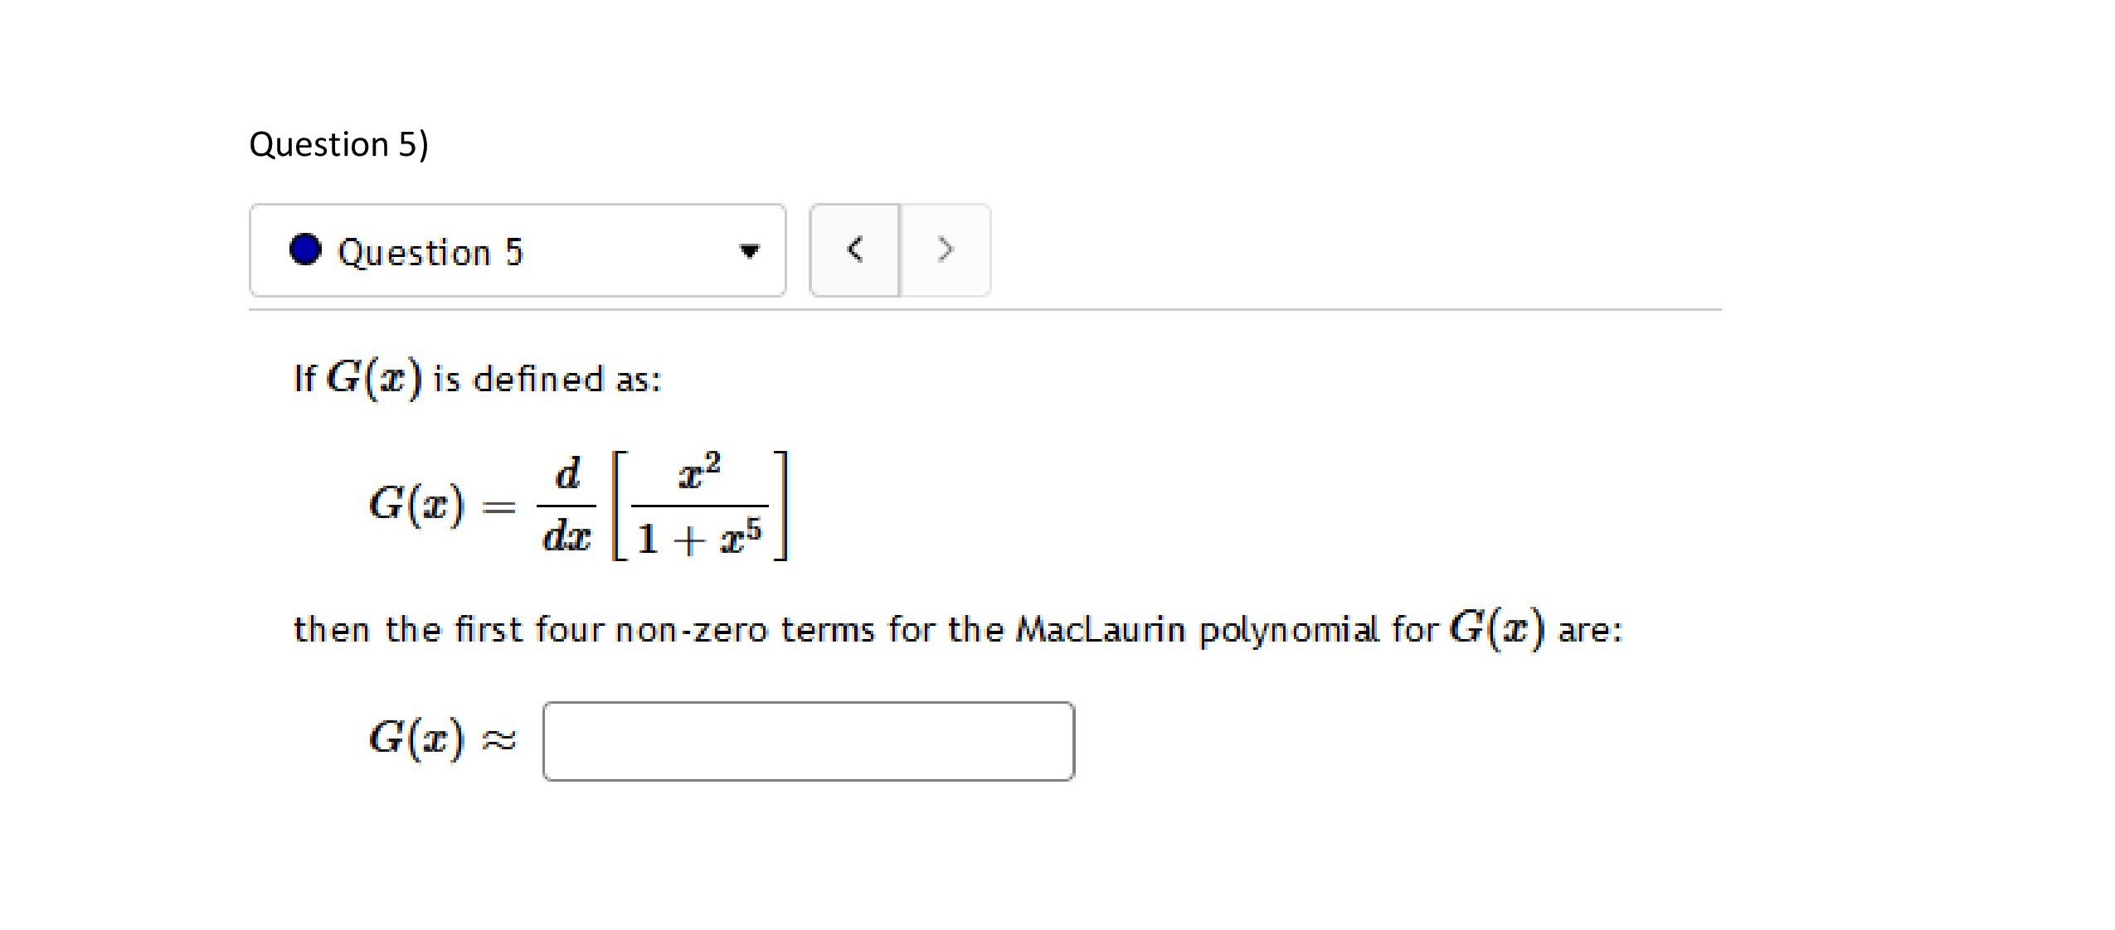Open the Question 5 selector dropdown
Image resolution: width=2115 pixels, height=930 pixels.
(517, 250)
